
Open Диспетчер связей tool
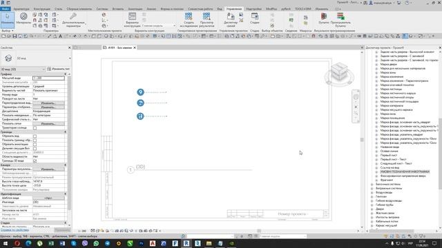pyautogui.click(x=231, y=20)
